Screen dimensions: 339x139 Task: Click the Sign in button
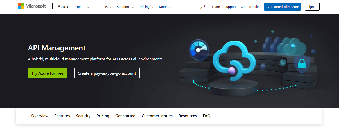click(312, 7)
